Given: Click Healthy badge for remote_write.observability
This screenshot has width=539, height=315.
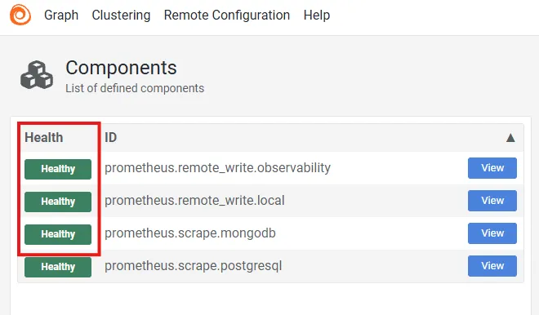Looking at the screenshot, I should point(58,169).
